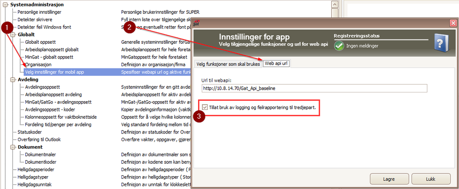Select Helligdagsunntak tree item
This screenshot has height=189, width=459.
pos(34,184)
